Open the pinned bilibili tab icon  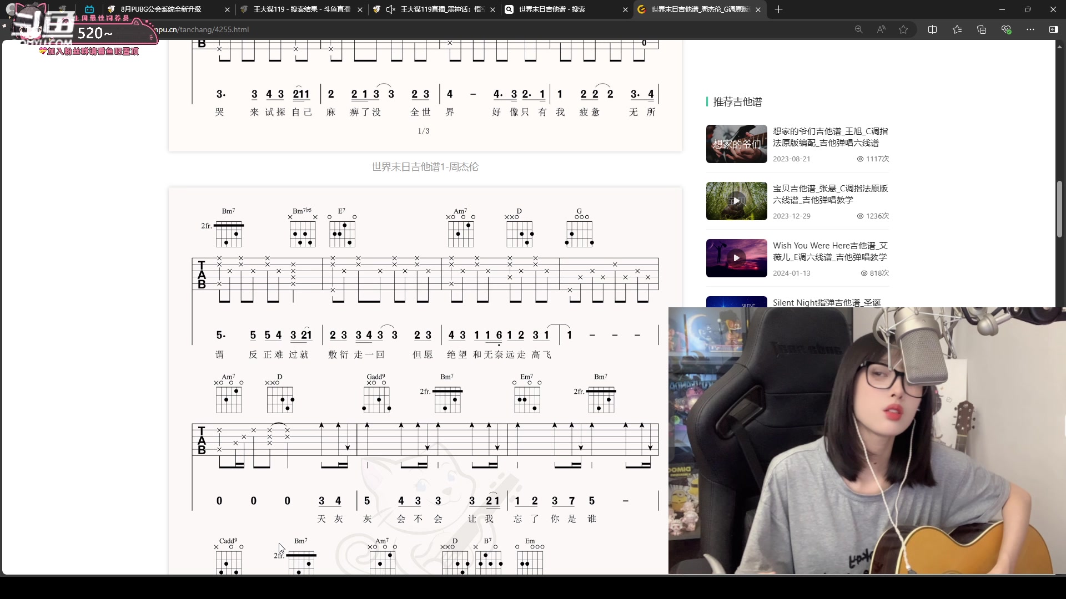click(x=89, y=9)
